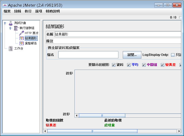Click the 結果圖形 listener icon in tree
Screen dimensions: 184x136
22,38
